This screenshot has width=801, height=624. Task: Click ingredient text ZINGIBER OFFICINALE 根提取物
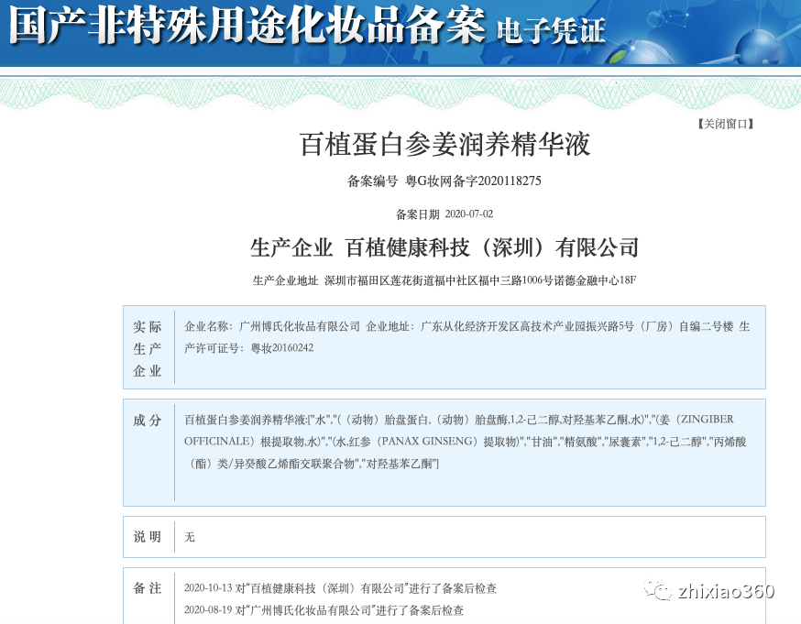(459, 430)
